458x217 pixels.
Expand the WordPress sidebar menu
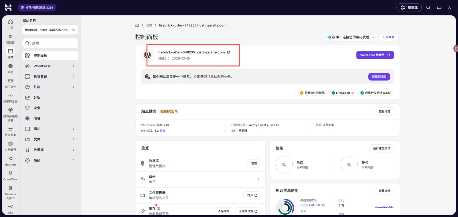[50, 66]
